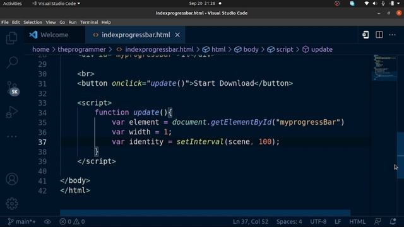This screenshot has width=404, height=227.
Task: Open the Run menu
Action: point(73,23)
